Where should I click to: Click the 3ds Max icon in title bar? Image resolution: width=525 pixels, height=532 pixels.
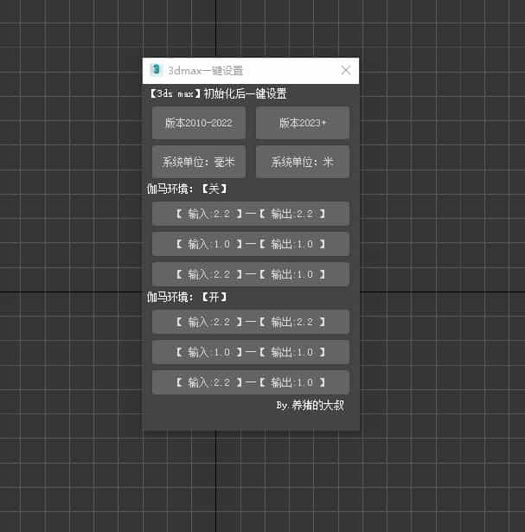[156, 70]
